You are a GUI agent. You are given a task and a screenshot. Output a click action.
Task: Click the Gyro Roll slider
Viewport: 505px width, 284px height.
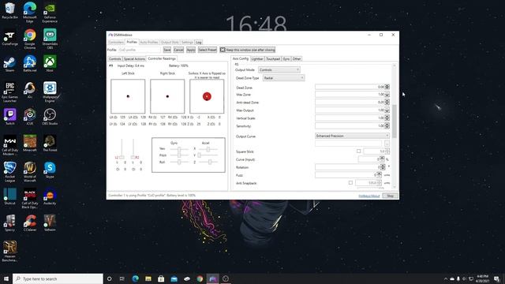(x=179, y=162)
